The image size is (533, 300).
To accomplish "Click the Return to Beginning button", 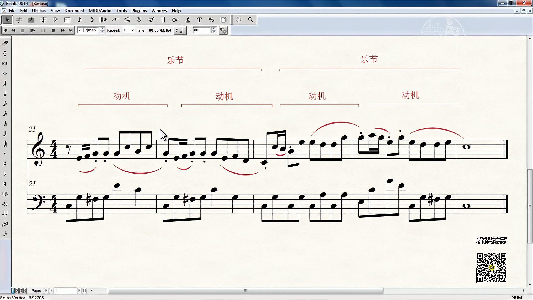I will click(x=5, y=30).
